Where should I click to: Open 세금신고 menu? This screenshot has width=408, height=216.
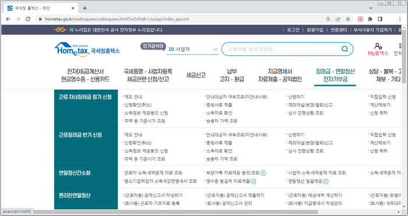[x=196, y=75]
